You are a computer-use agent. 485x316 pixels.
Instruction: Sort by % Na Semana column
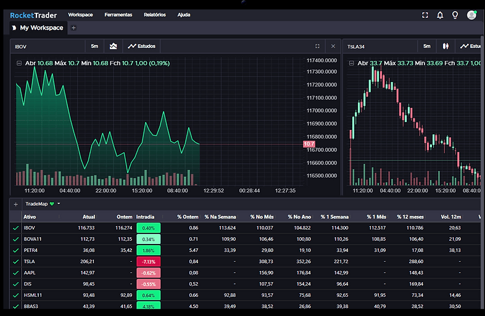[x=220, y=217]
